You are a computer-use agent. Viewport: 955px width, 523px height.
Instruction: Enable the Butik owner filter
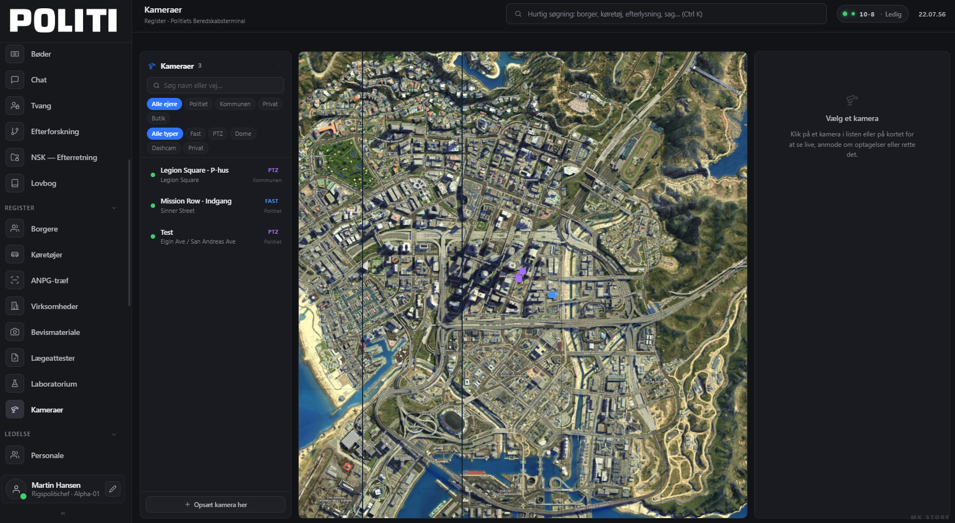158,118
